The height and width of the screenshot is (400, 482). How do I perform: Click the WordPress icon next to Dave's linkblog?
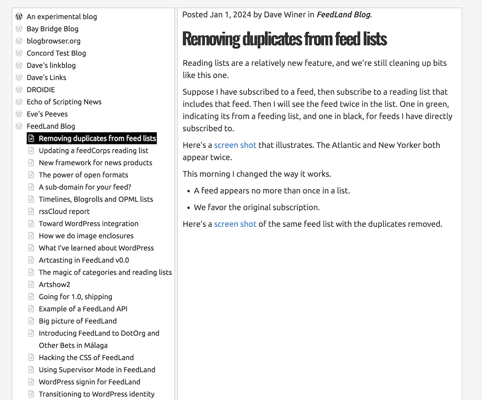tap(19, 65)
